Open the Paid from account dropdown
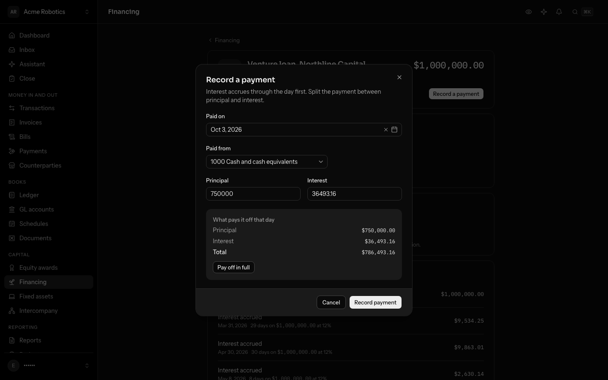 tap(267, 162)
